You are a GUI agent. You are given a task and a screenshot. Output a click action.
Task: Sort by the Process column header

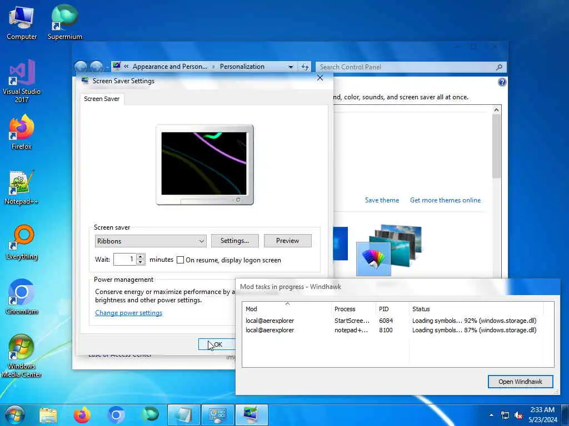point(353,308)
